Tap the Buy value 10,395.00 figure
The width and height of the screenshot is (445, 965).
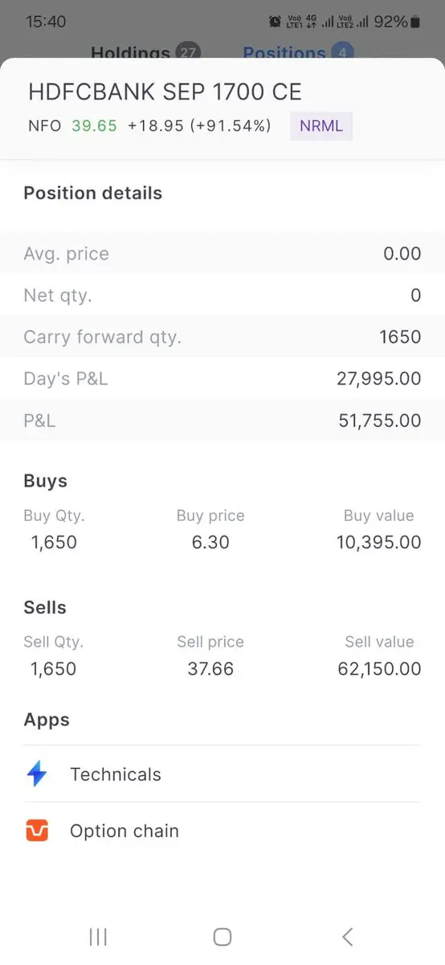379,543
